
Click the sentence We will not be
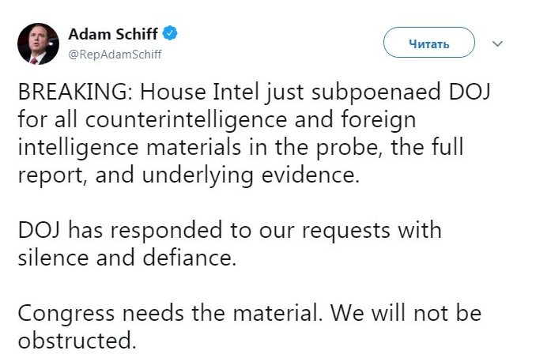406,314
